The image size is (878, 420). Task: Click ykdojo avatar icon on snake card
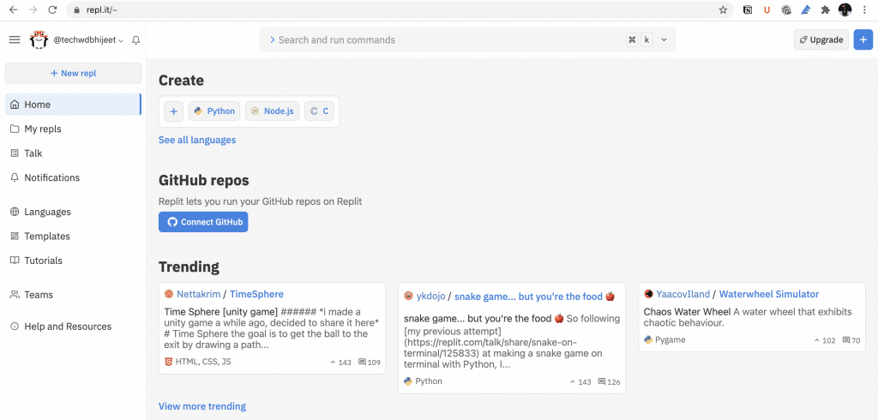click(x=408, y=297)
